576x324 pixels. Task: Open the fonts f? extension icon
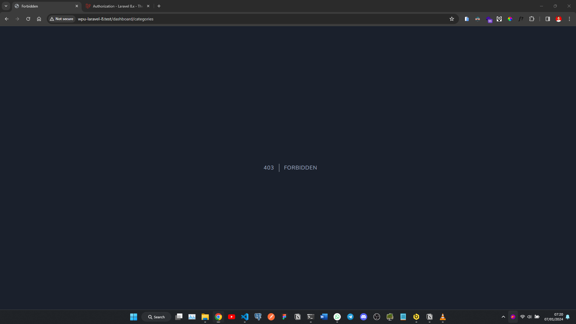tap(521, 19)
